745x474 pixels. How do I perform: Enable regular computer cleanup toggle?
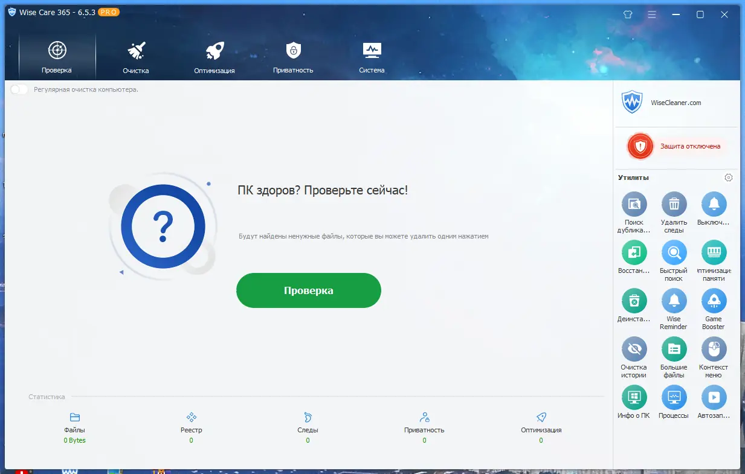[19, 89]
